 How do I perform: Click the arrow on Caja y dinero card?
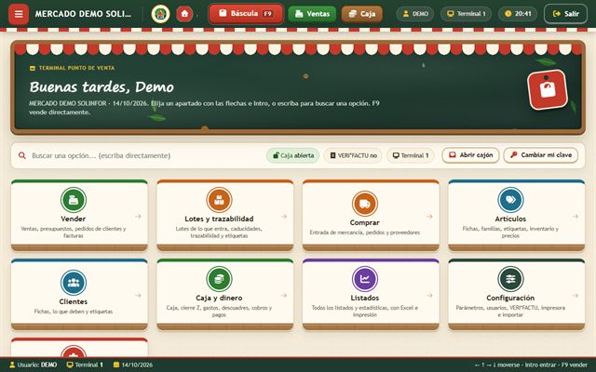pos(284,296)
